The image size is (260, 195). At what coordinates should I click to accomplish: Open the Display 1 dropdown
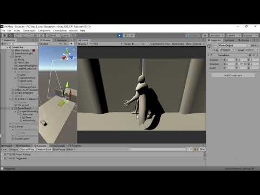tap(85, 44)
